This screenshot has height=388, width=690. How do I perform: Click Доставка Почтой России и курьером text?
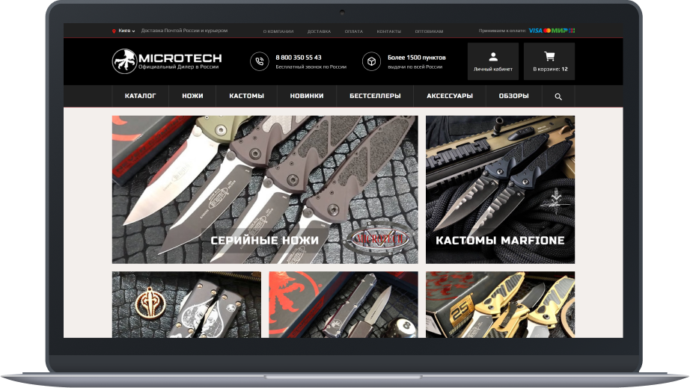[x=184, y=31]
